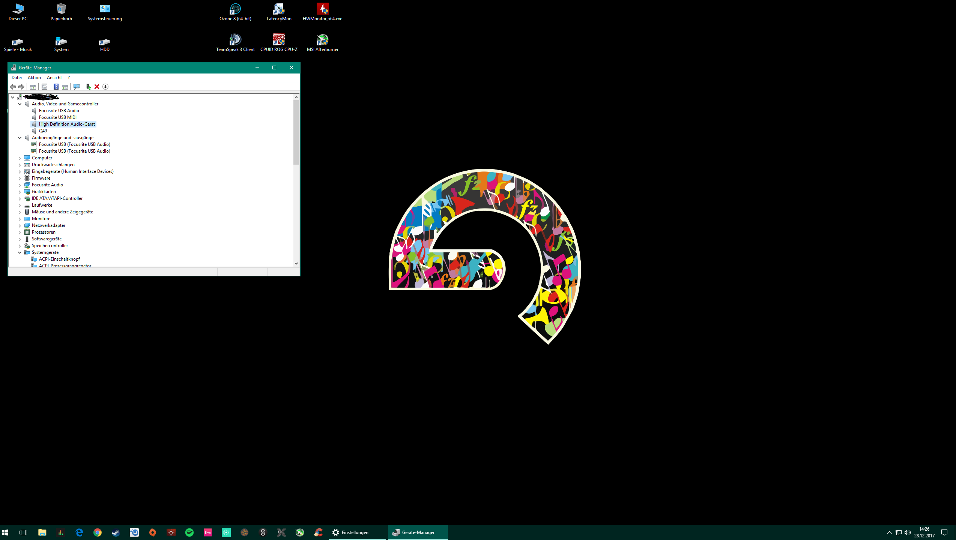
Task: Expand the Netzwerkadapter category
Action: click(20, 225)
